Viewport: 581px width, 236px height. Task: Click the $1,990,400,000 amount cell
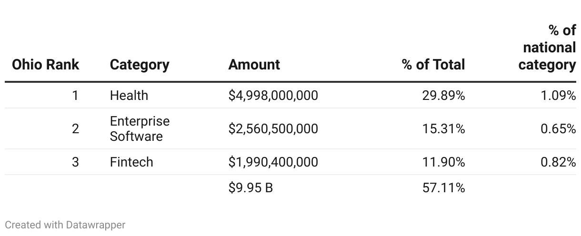[273, 162]
